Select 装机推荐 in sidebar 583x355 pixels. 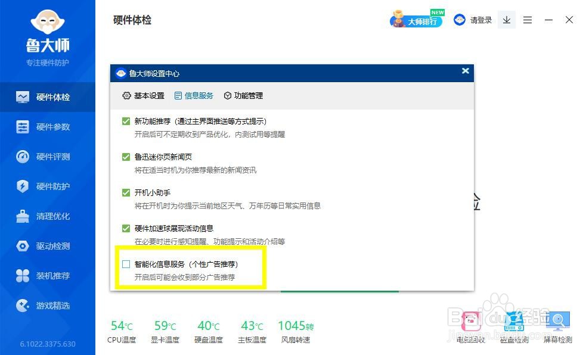point(48,276)
